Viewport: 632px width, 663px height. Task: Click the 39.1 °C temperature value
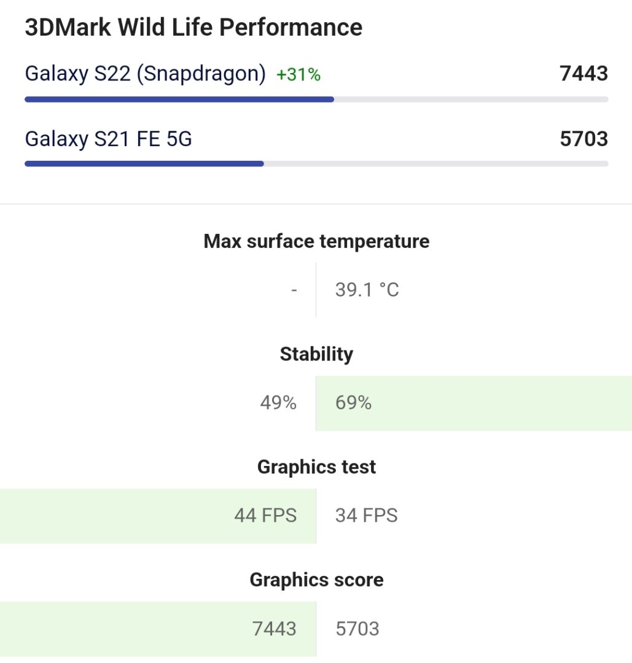[367, 290]
